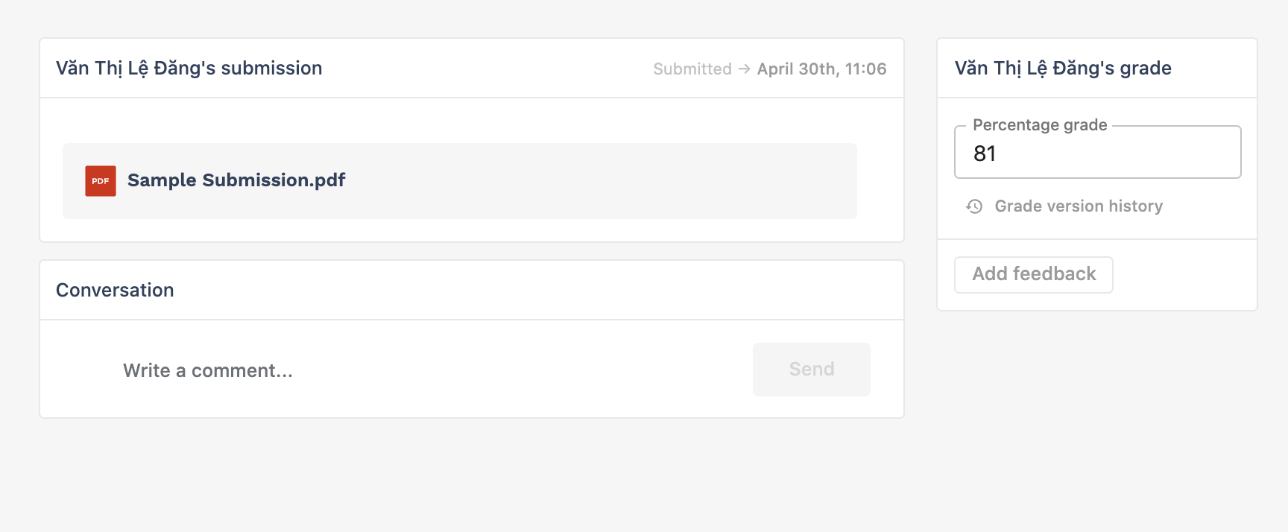Click the Văn Thị Lệ Đăng's grade heading

[x=1063, y=69]
